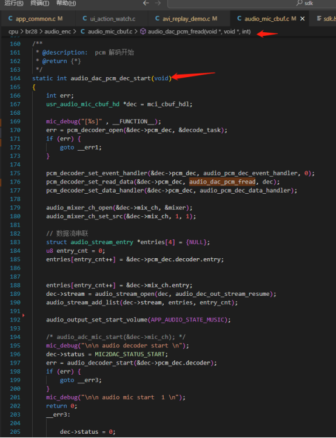
Task: Click MIC2DAC_STATUS_START constant
Action: pos(130,354)
